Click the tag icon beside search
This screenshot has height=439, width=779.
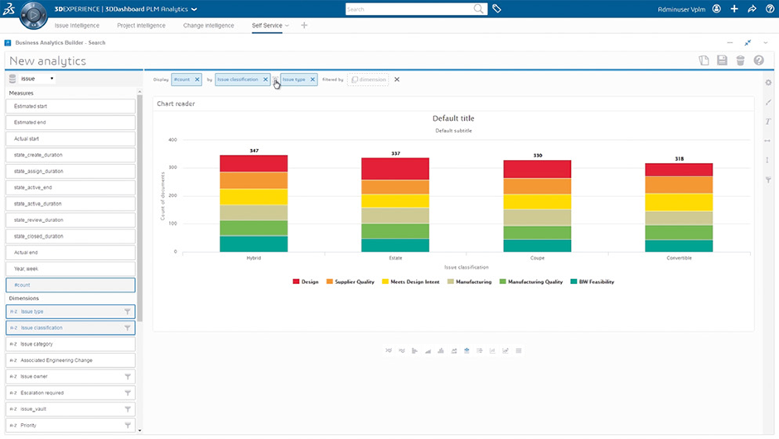[496, 9]
